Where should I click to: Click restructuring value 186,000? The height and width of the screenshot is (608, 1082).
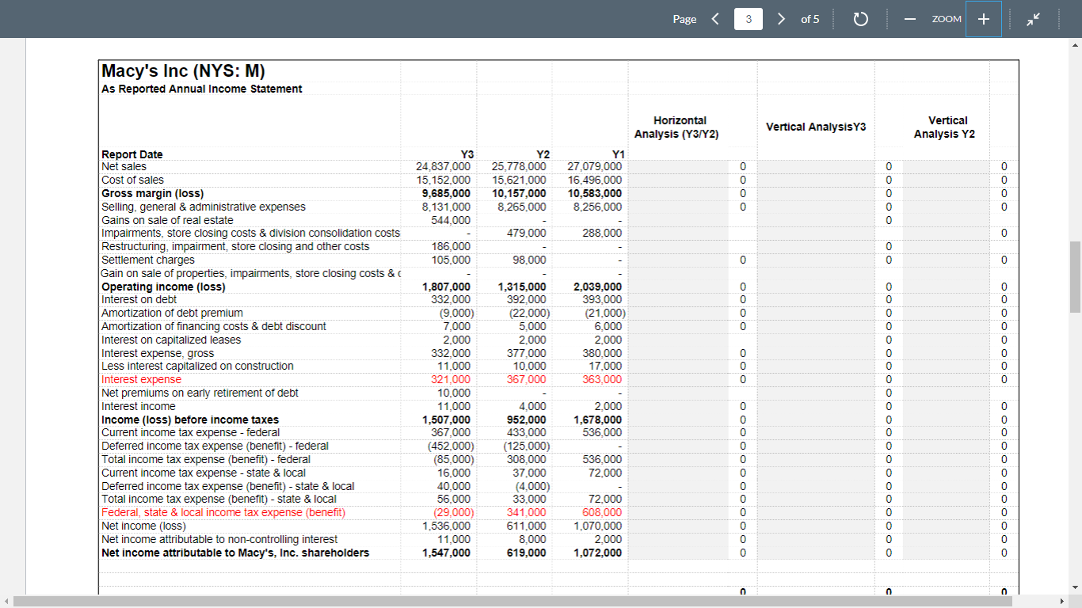pyautogui.click(x=450, y=246)
